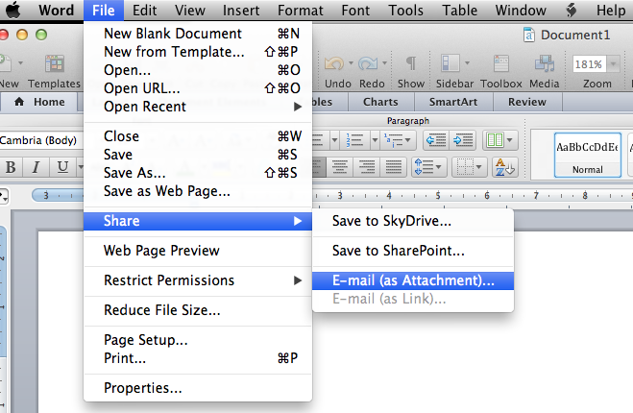The image size is (633, 413).
Task: Expand the Sidebar dropdown arrow
Action: pyautogui.click(x=467, y=63)
